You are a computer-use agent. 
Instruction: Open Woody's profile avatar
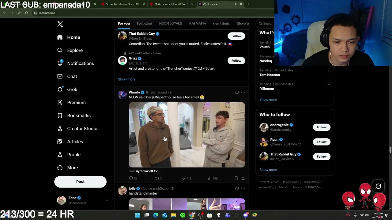click(x=122, y=94)
